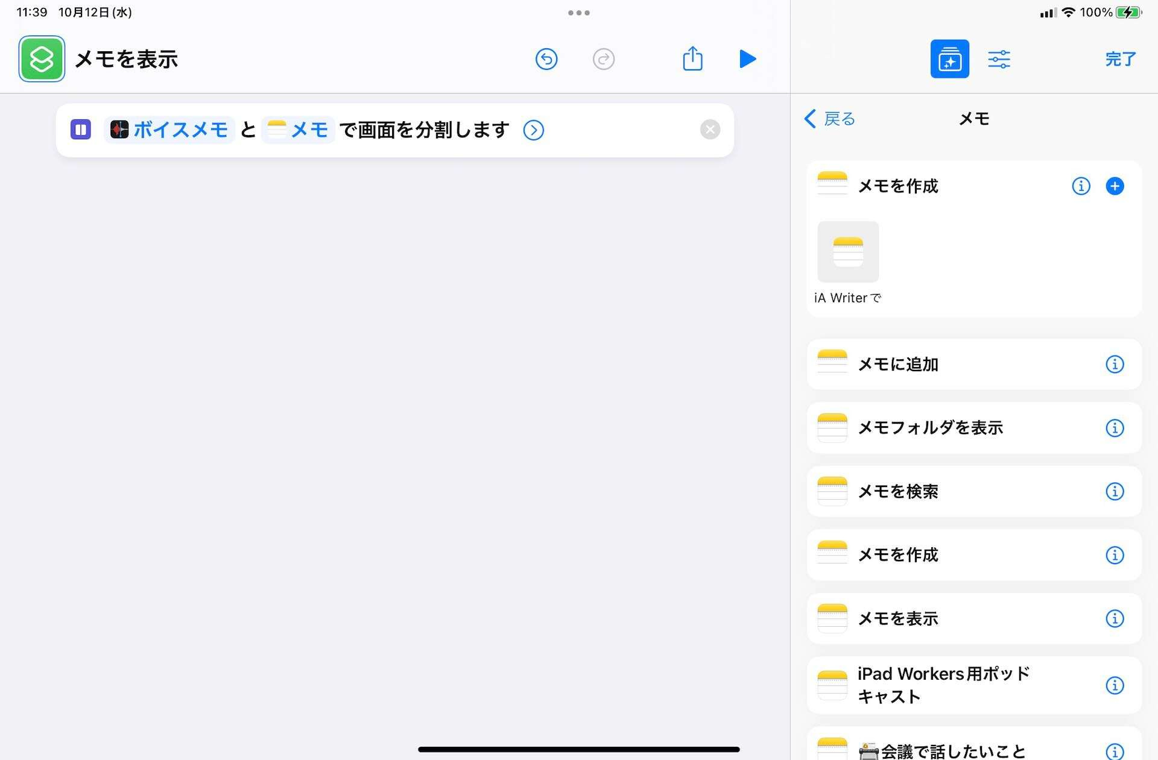The image size is (1158, 760).
Task: Switch to shortcut settings sliders tab
Action: coord(999,59)
